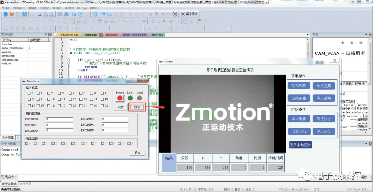The height and width of the screenshot is (192, 373).
Task: Tick input simulation checkbox 12
Action: (70, 99)
